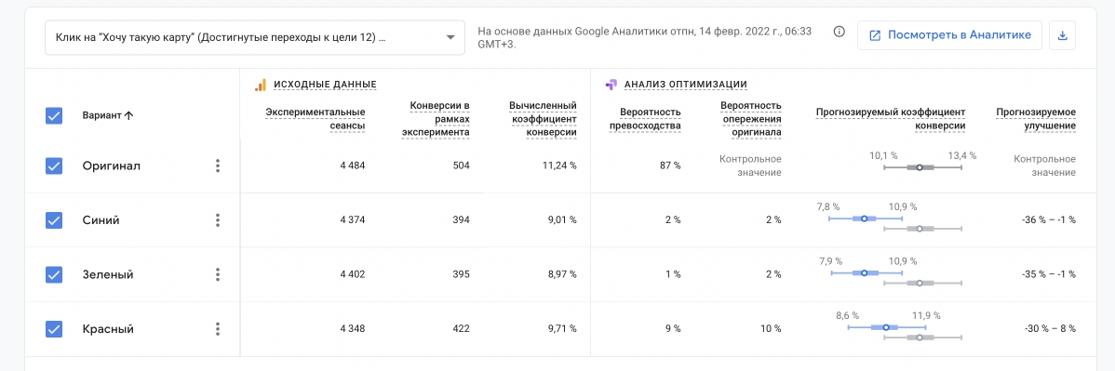This screenshot has height=371, width=1115.
Task: Click Посмотреть в Аналитике button
Action: pos(949,35)
